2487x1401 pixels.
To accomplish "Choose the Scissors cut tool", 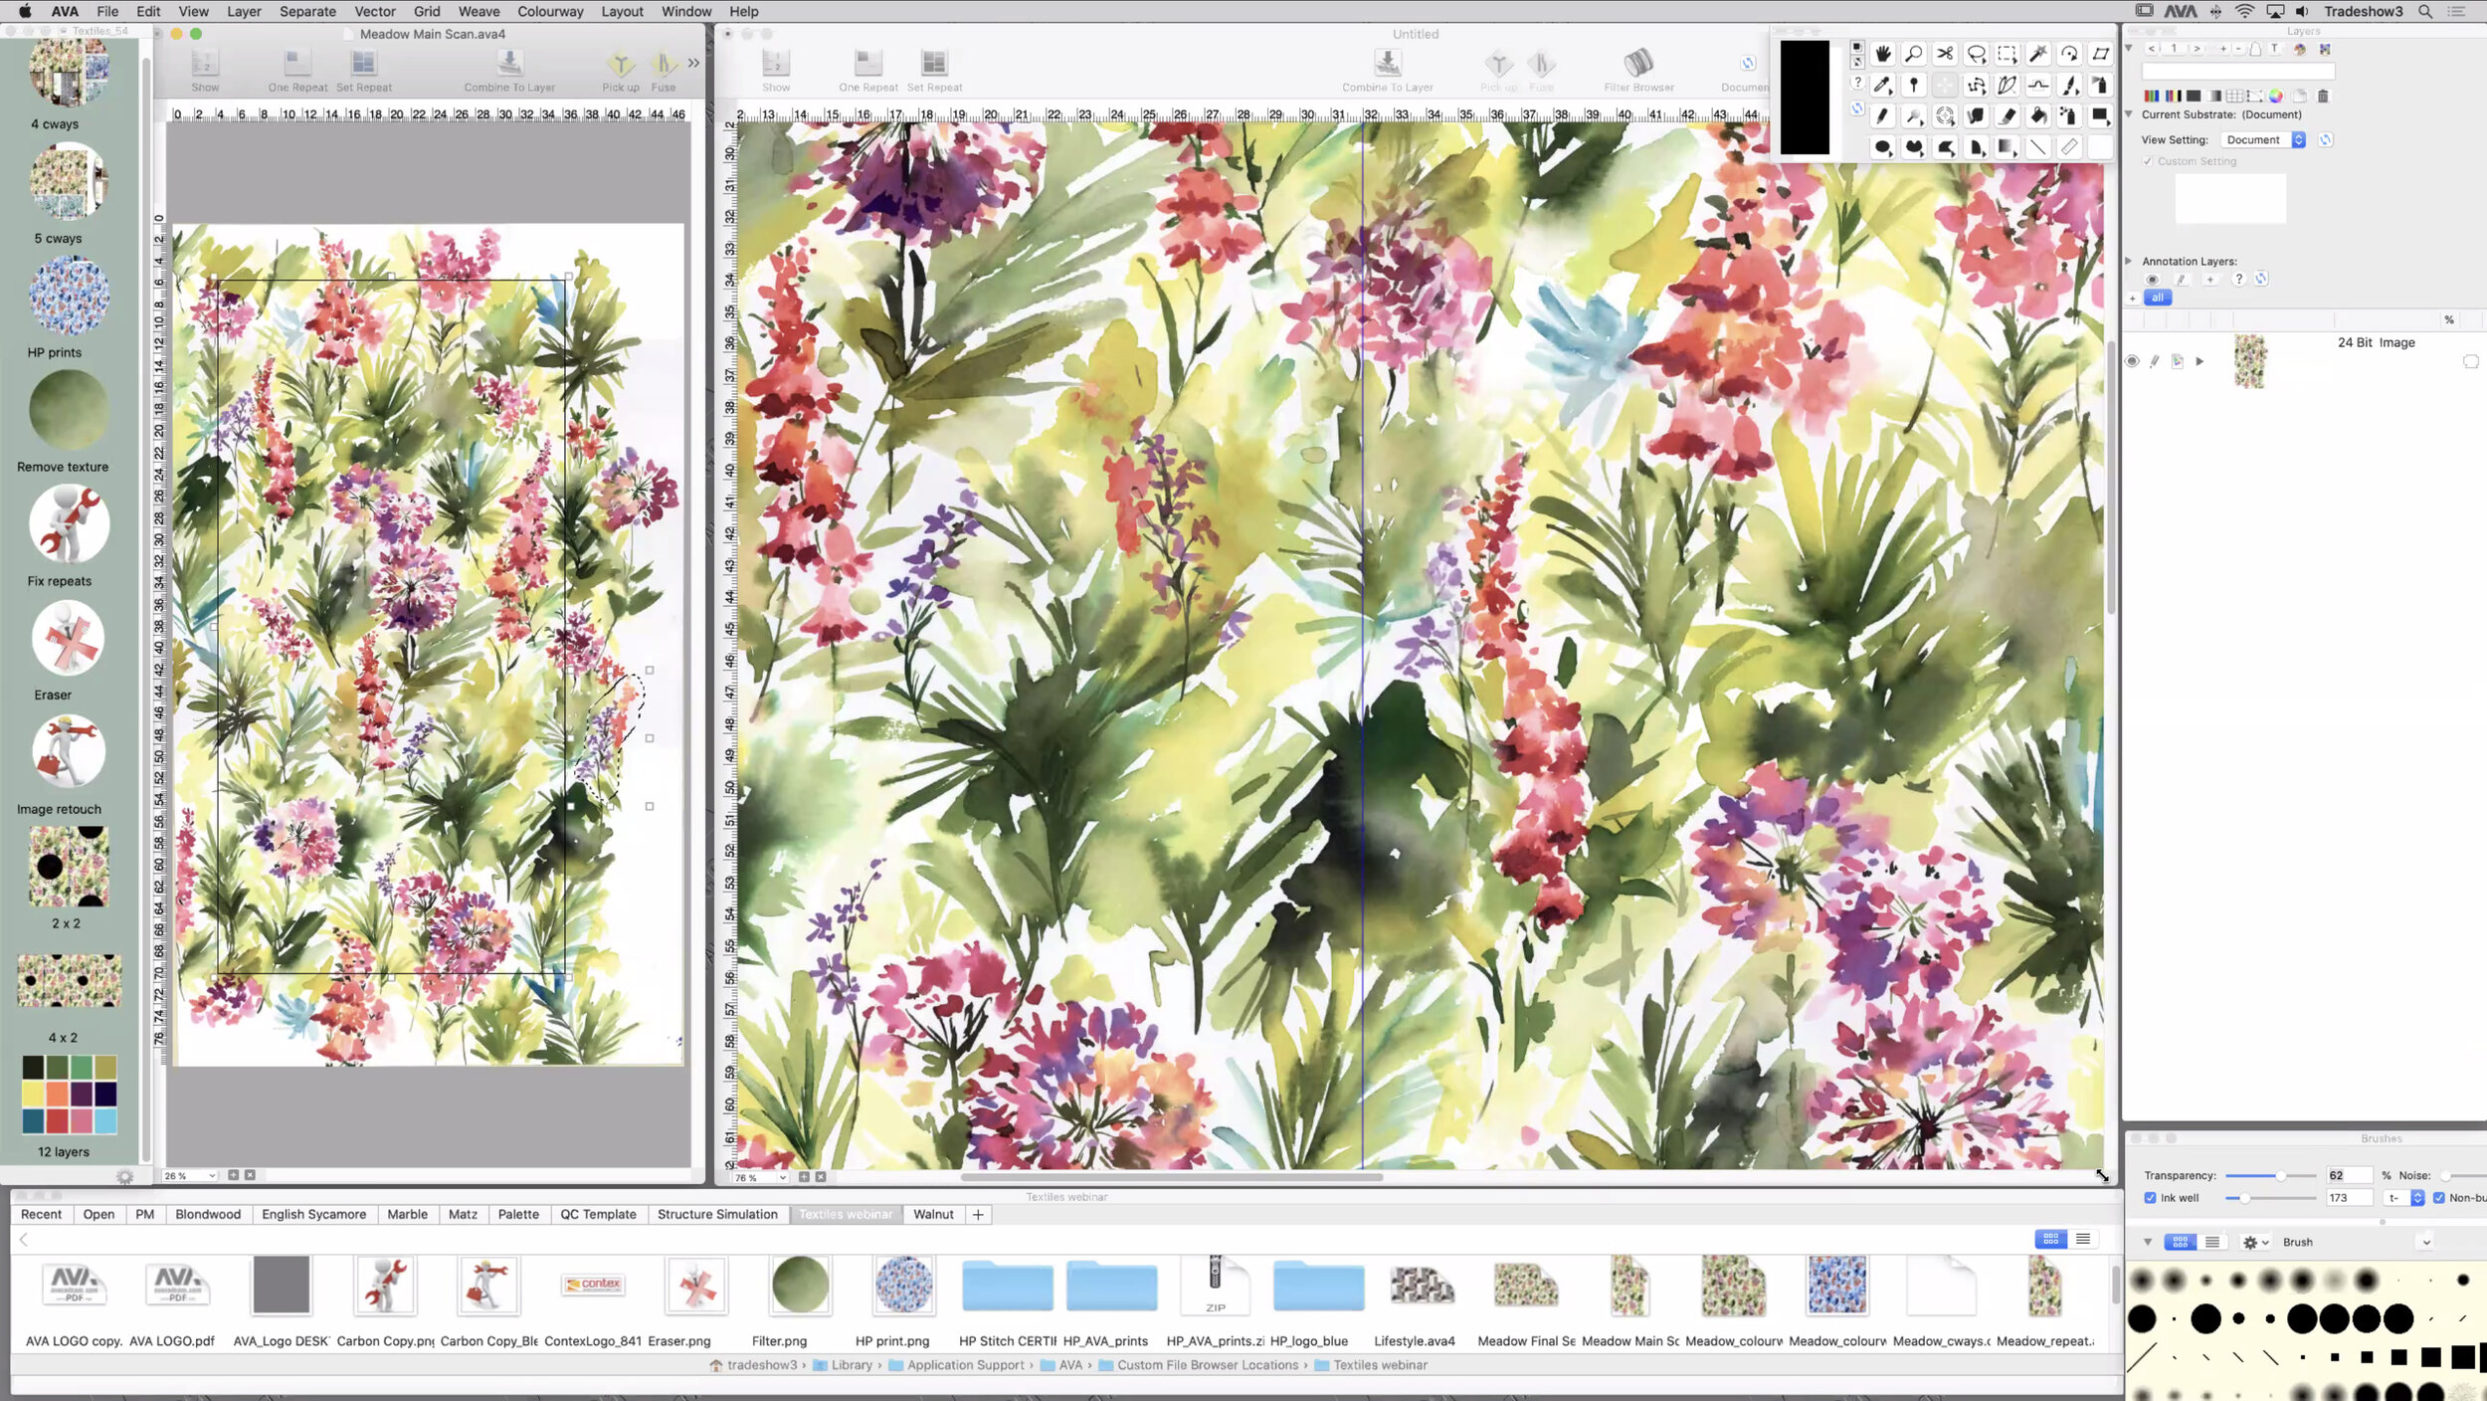I will click(x=1945, y=54).
